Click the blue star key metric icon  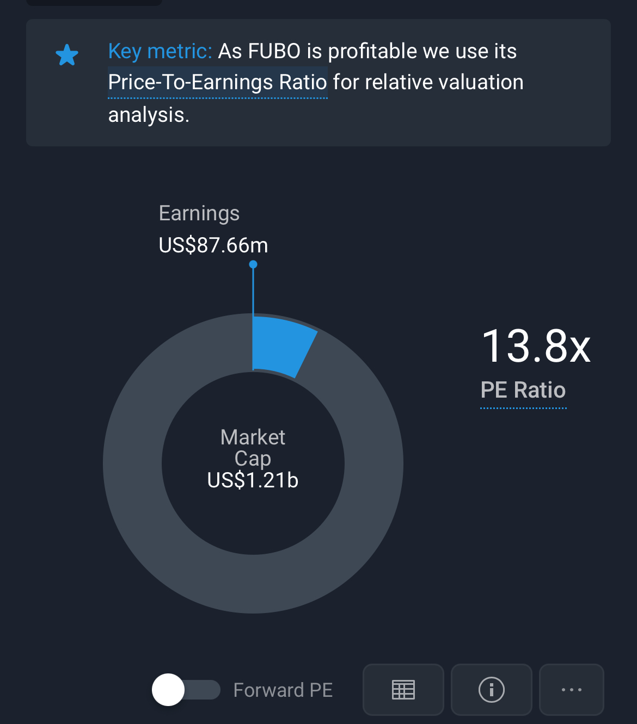[x=67, y=55]
